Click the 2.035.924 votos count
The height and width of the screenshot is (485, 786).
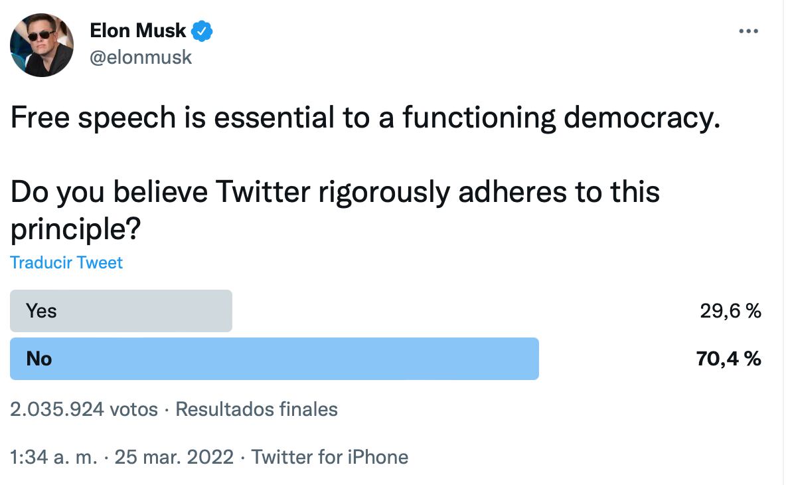84,409
